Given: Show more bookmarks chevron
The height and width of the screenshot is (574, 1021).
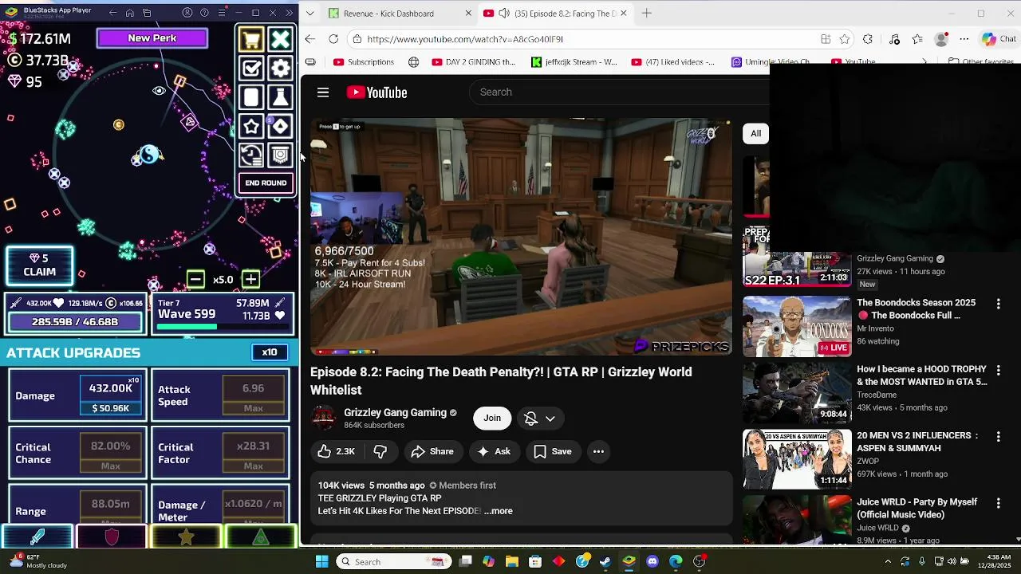Looking at the screenshot, I should [x=924, y=62].
